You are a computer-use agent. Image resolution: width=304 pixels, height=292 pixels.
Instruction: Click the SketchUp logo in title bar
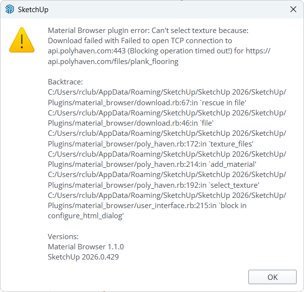9,9
